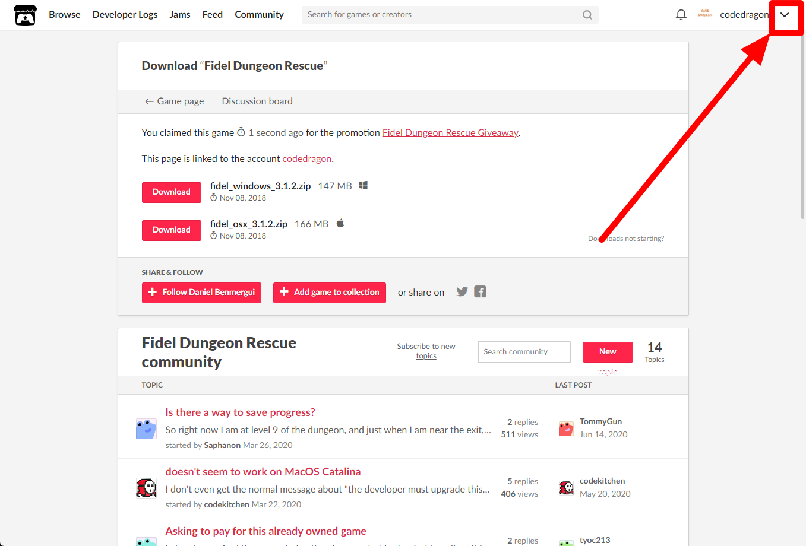Click codekitchen topic starter avatar
This screenshot has width=806, height=546.
click(x=146, y=488)
